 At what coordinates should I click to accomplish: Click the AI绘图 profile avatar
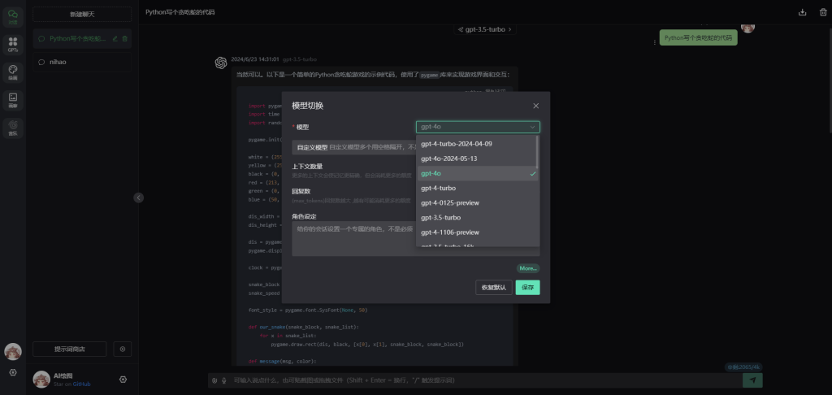click(x=41, y=379)
